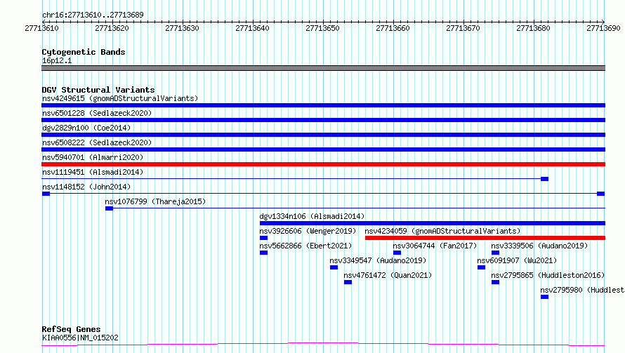This screenshot has height=353, width=625.
Task: Open nsv6508222 (Sedlazeck2020) variant label
Action: [97, 142]
